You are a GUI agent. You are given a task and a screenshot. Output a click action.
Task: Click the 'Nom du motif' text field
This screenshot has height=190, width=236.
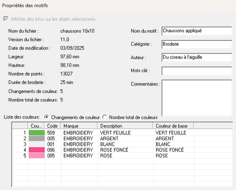pos(197,31)
